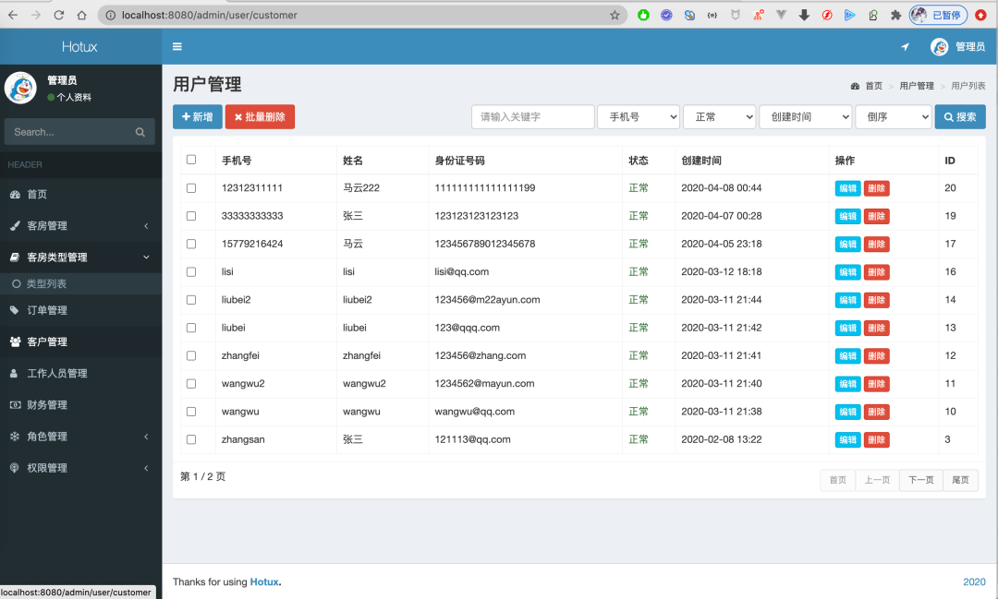Go to next page with 下一页
This screenshot has width=998, height=599.
point(920,480)
